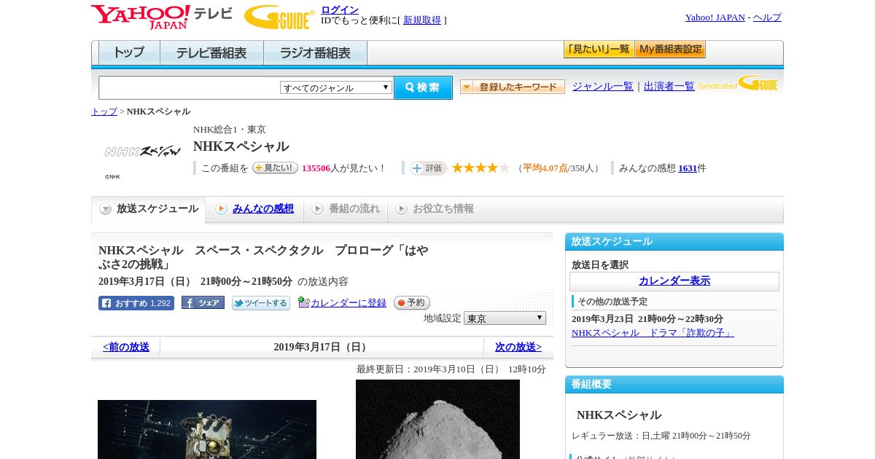875x459 pixels.
Task: Click the 新規取得 link
Action: click(x=422, y=20)
